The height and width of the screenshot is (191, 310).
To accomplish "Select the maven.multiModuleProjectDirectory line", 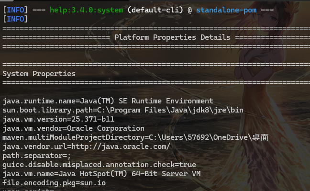I will (135, 137).
